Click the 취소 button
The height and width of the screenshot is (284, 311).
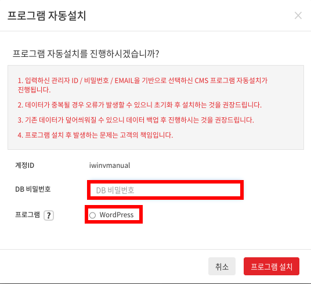pos(222,267)
